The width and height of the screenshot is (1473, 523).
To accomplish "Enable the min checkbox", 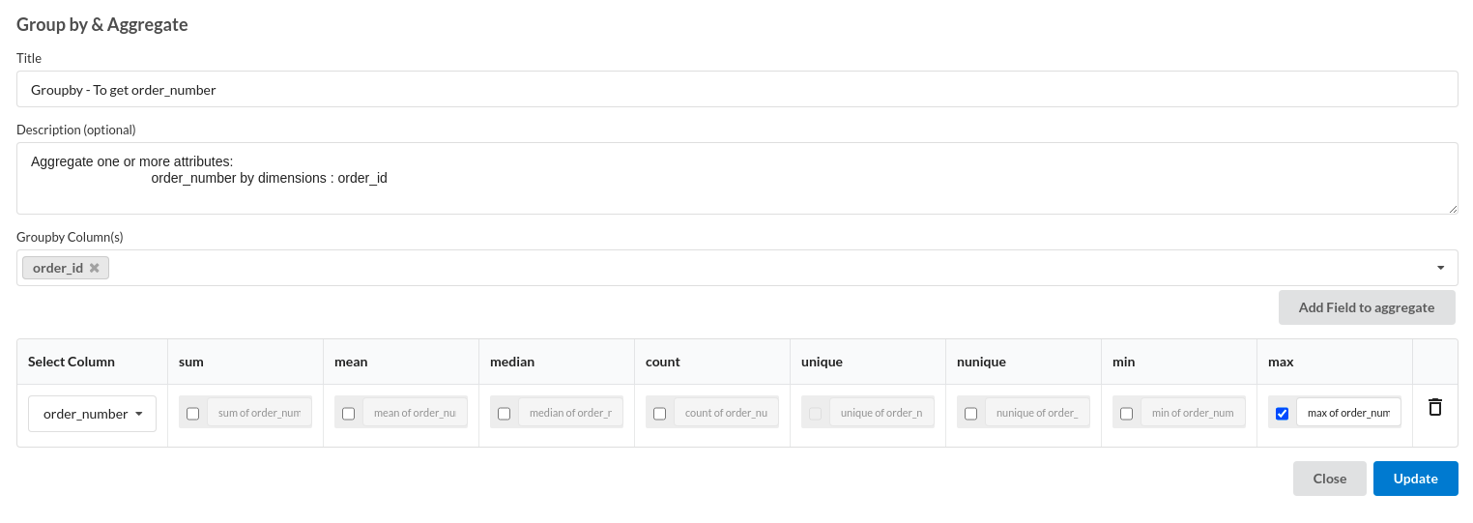I will [1127, 414].
